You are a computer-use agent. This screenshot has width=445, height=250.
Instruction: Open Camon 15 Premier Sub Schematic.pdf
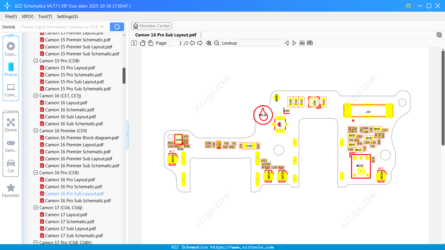pyautogui.click(x=82, y=54)
